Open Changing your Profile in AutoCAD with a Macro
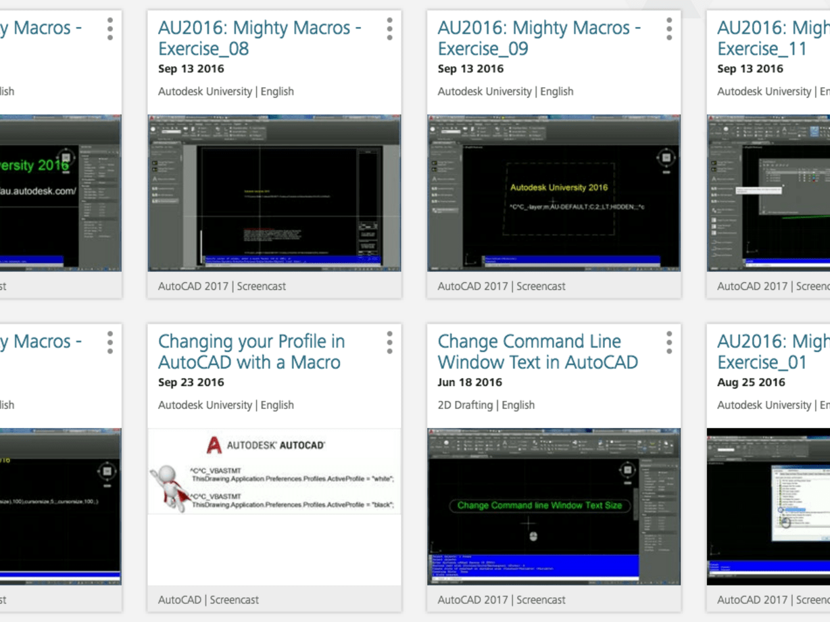 pos(251,352)
